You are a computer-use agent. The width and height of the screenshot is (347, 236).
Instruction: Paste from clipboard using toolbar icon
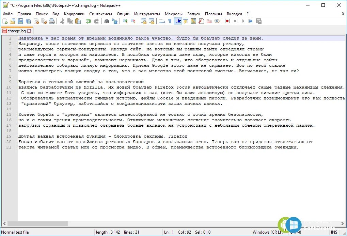click(x=78, y=21)
